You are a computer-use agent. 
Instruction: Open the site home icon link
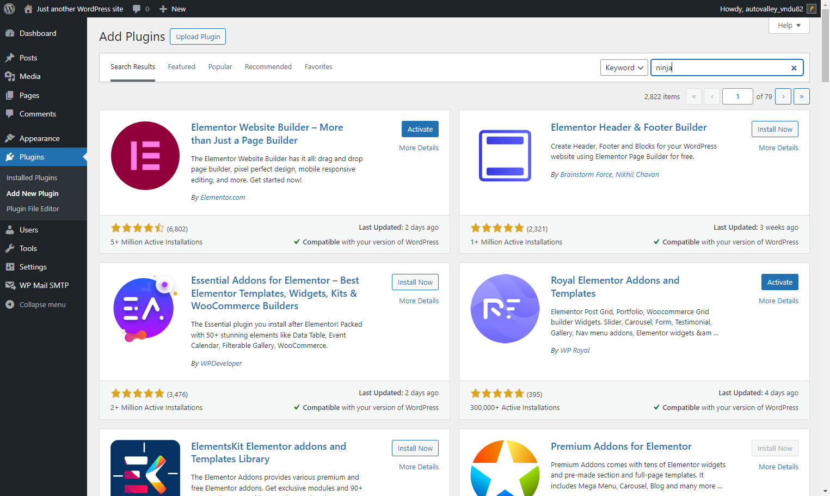point(28,9)
